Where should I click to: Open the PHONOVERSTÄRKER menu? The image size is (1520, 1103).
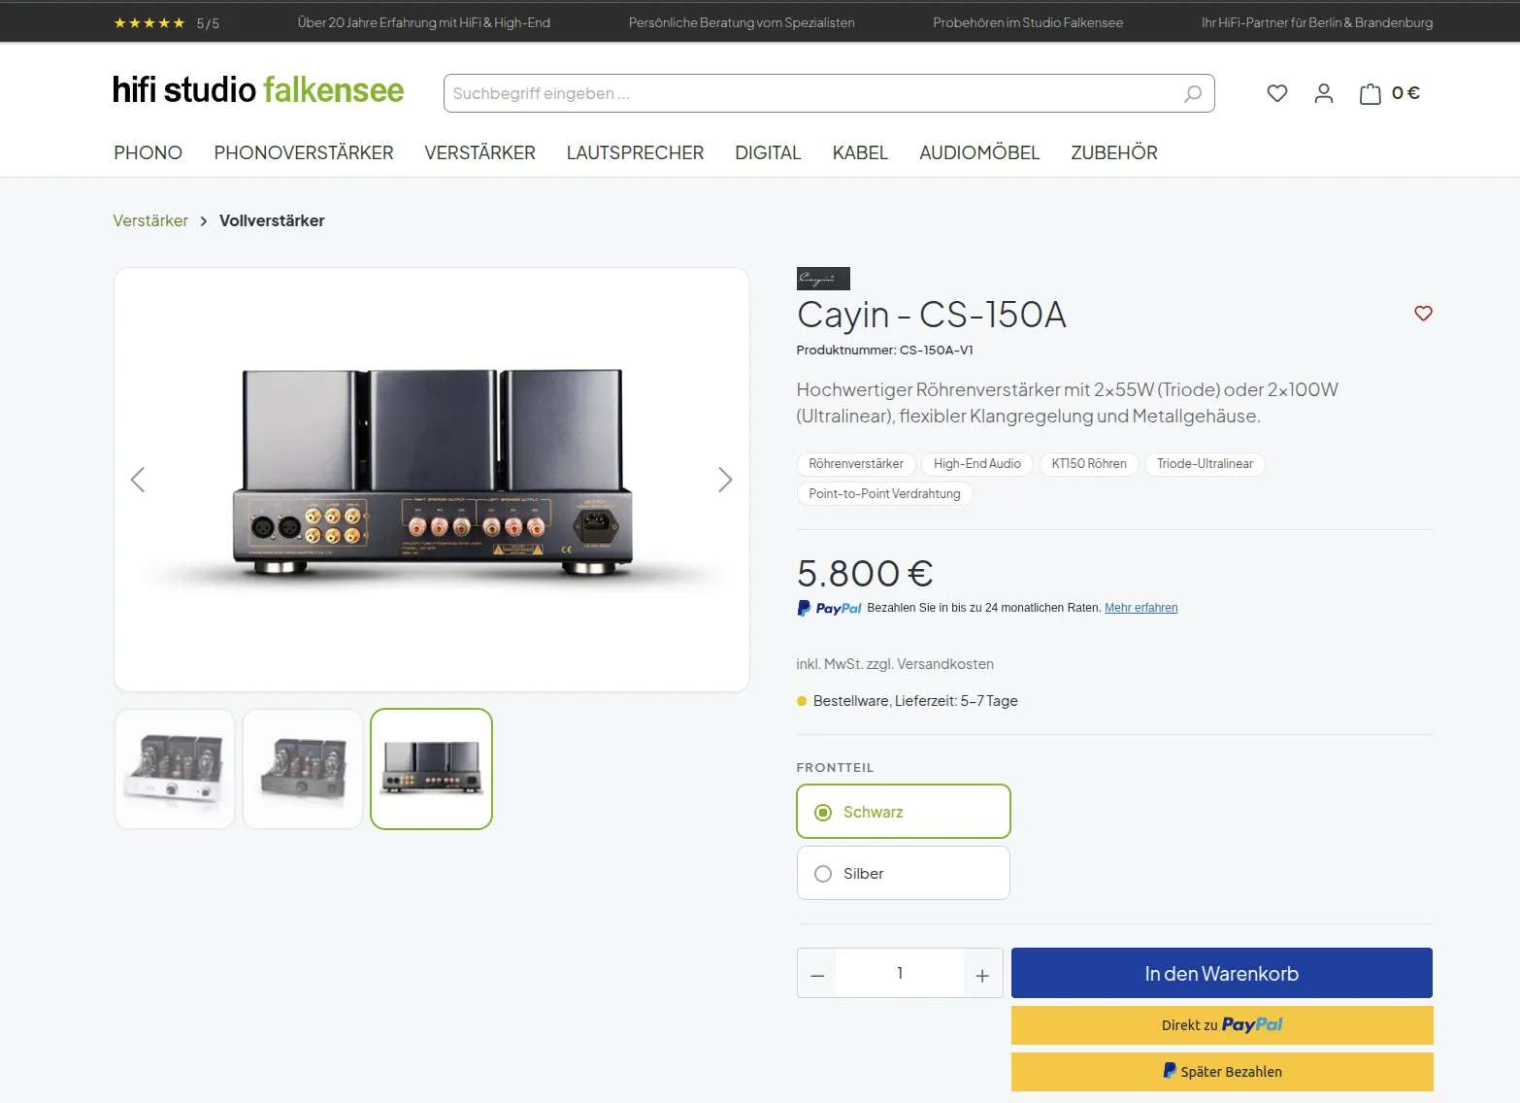304,152
